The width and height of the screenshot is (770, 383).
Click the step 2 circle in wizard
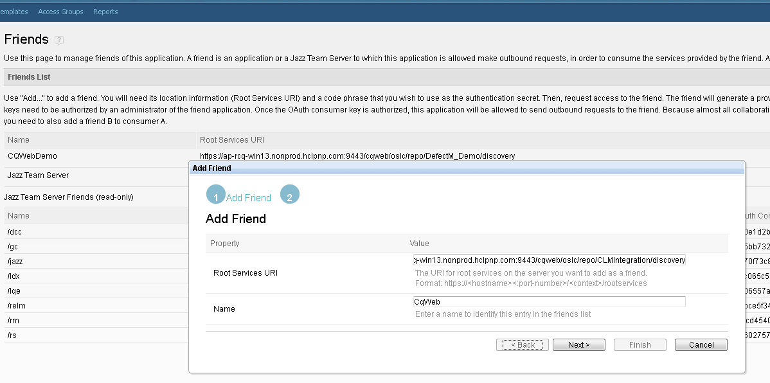(290, 195)
